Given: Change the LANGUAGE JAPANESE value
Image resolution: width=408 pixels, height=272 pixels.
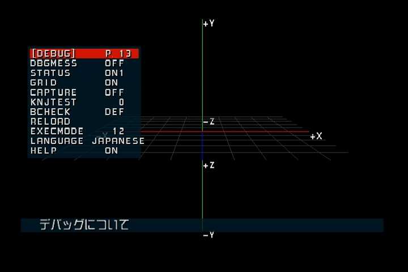Looking at the screenshot, I should click(118, 141).
